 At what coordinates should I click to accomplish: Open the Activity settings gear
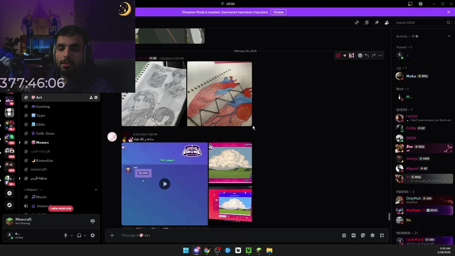pos(417,36)
